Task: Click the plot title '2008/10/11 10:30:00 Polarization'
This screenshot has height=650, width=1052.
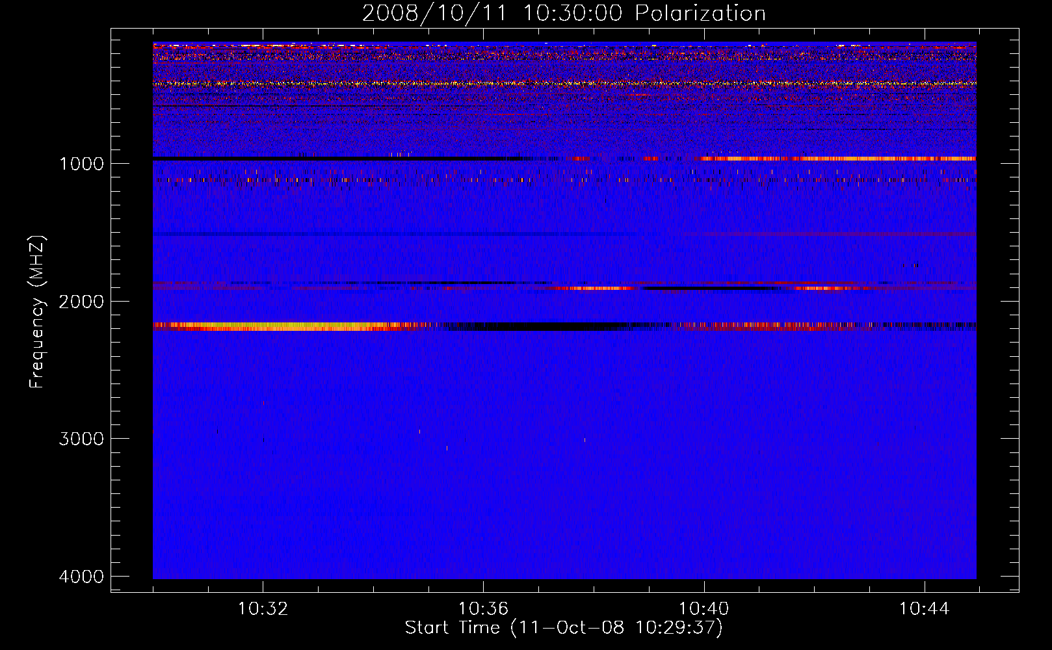Action: coord(564,13)
